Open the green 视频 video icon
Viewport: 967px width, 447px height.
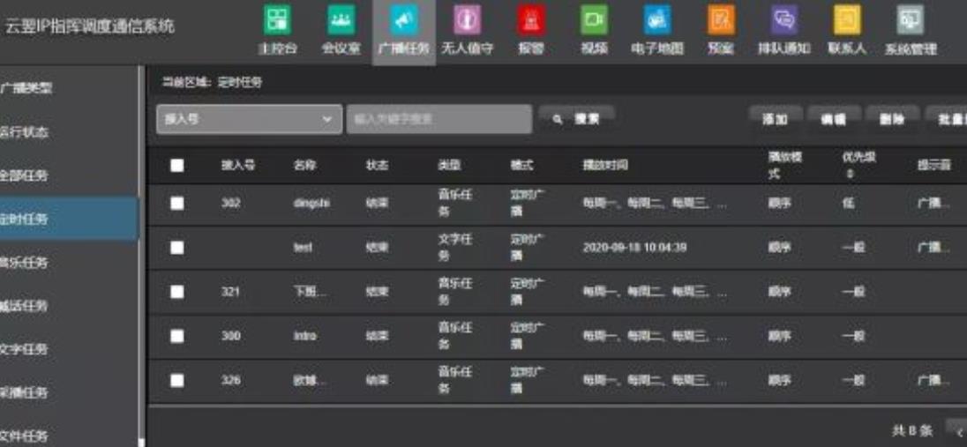pyautogui.click(x=594, y=20)
